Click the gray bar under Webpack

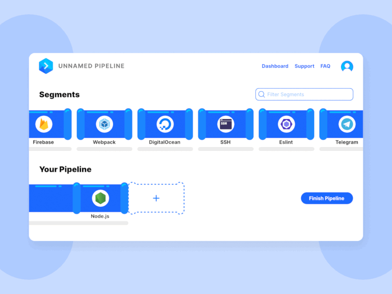pyautogui.click(x=104, y=149)
